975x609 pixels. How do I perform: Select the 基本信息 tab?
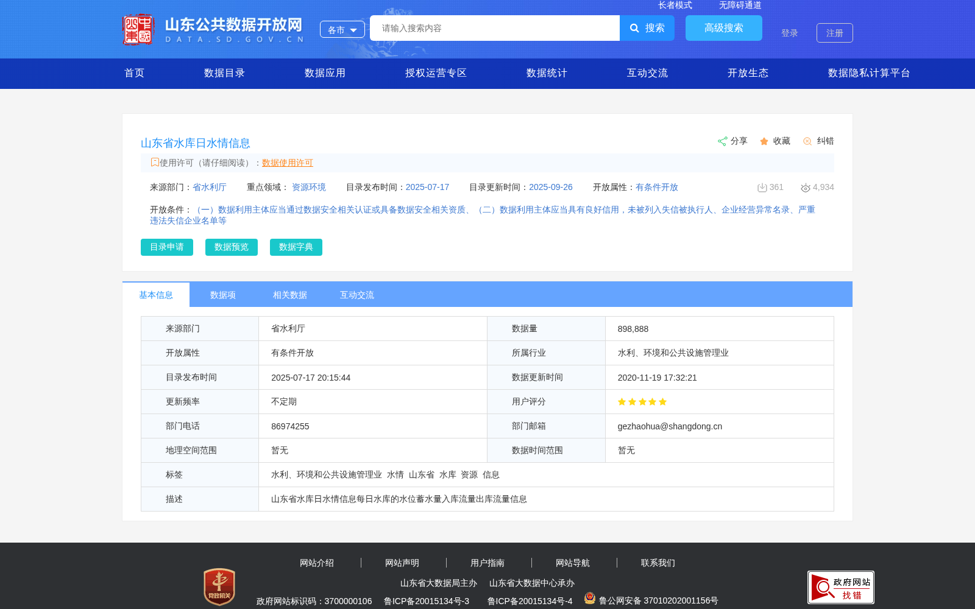click(x=156, y=295)
